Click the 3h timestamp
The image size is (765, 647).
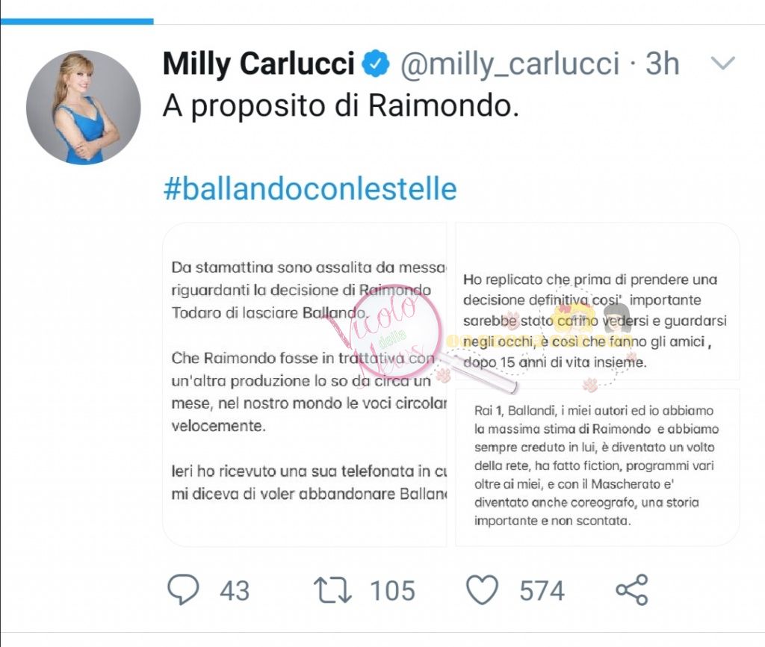click(663, 64)
